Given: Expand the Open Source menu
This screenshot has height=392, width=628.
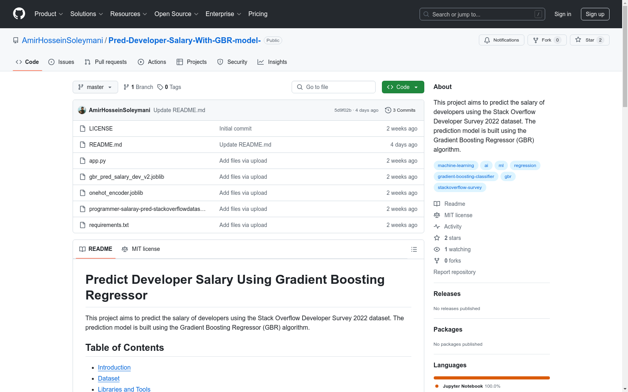Looking at the screenshot, I should (x=177, y=14).
